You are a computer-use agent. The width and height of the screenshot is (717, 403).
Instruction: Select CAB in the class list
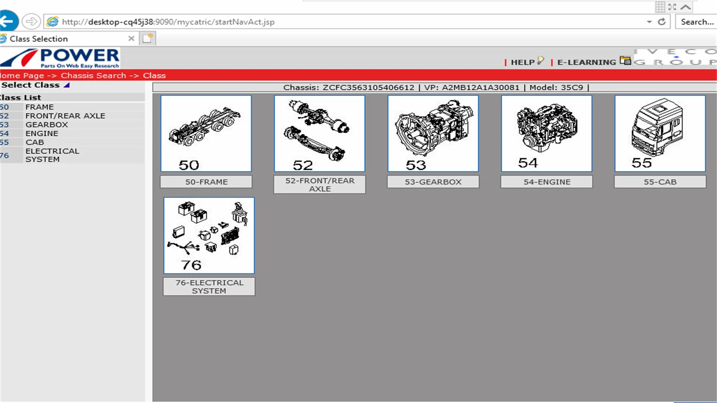click(35, 142)
